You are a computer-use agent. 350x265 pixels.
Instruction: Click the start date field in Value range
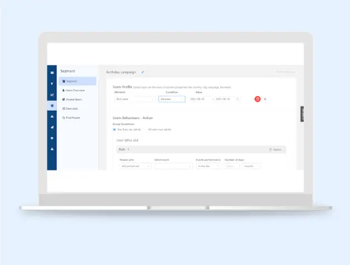[198, 99]
